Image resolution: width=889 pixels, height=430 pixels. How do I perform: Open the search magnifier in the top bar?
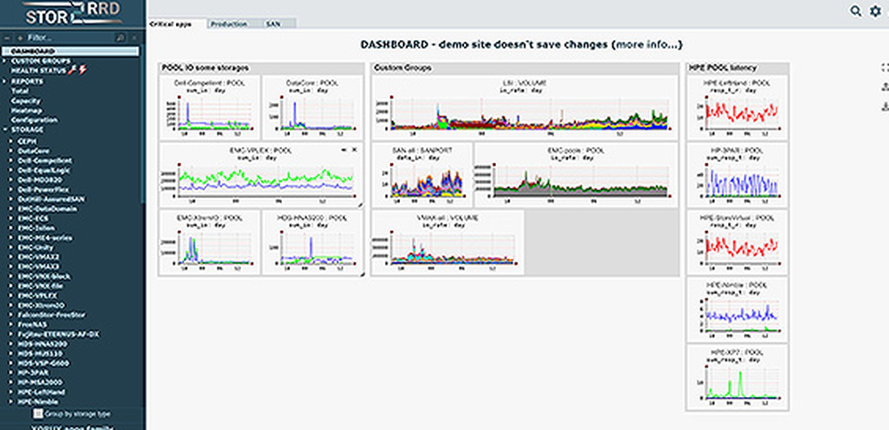point(855,11)
